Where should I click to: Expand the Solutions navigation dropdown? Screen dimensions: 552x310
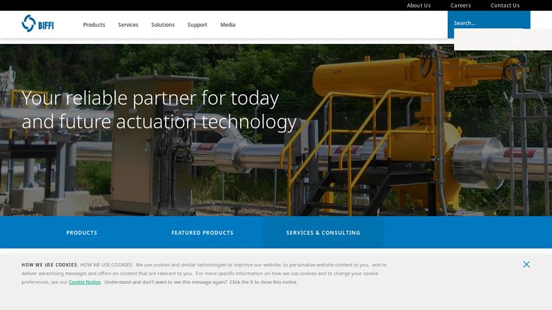(163, 25)
